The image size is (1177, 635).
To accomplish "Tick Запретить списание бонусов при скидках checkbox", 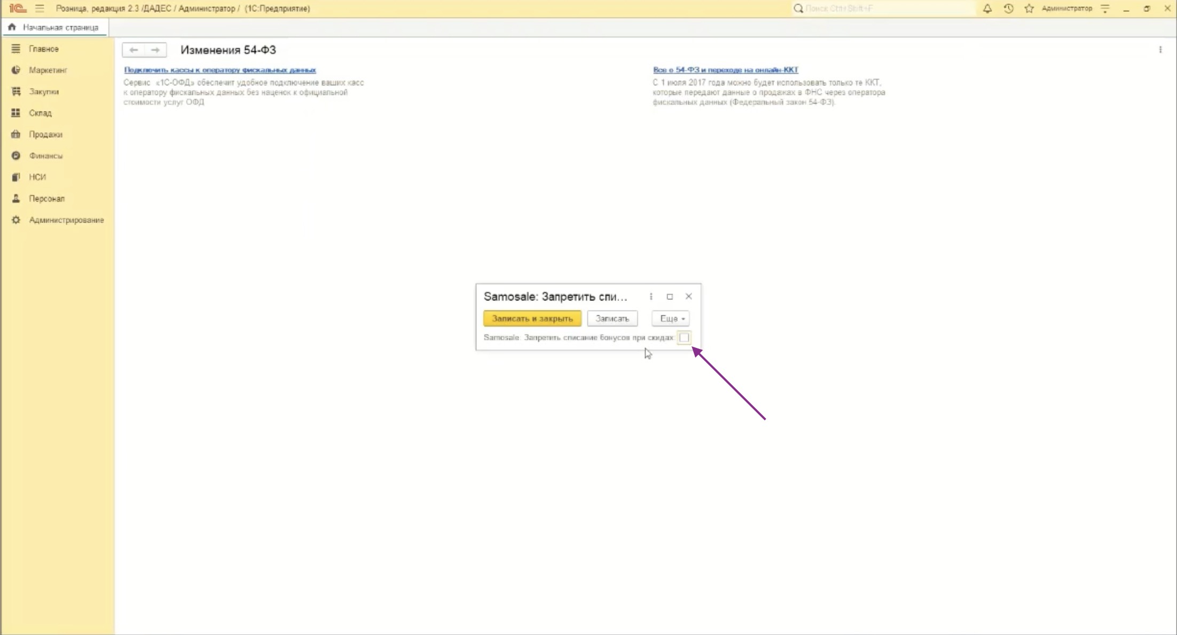I will 684,338.
